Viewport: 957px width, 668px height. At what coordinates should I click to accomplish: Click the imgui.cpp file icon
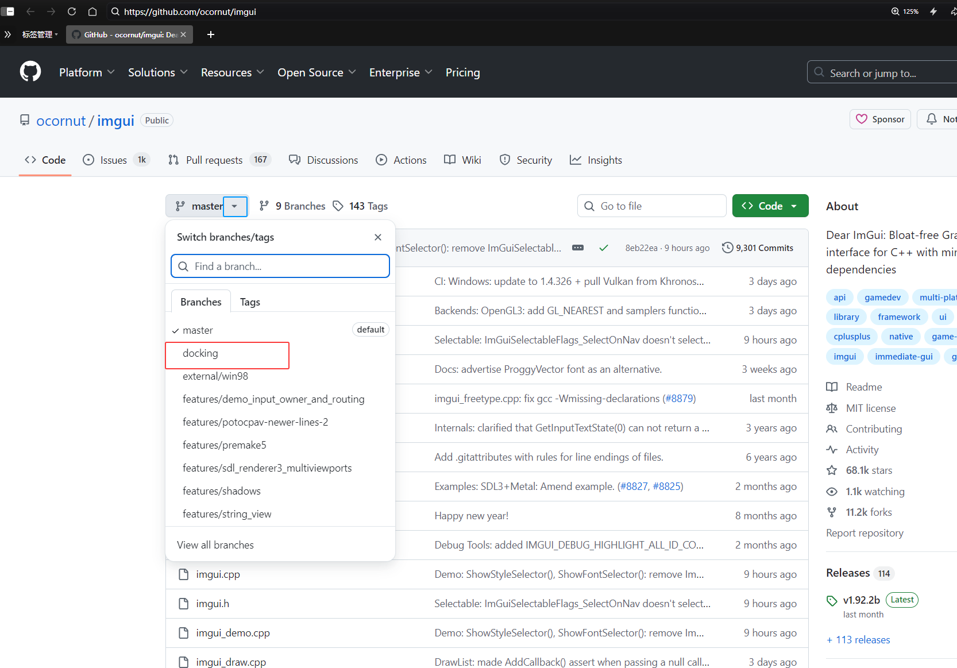[x=184, y=574]
